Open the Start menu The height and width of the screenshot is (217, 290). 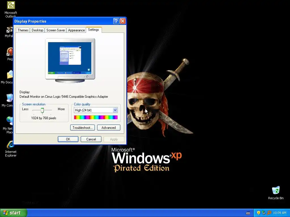pyautogui.click(x=14, y=213)
